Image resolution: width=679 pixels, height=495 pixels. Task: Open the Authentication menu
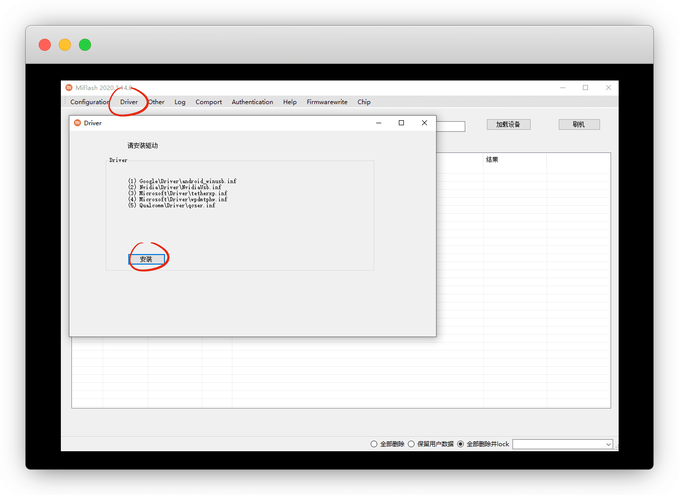(x=252, y=102)
